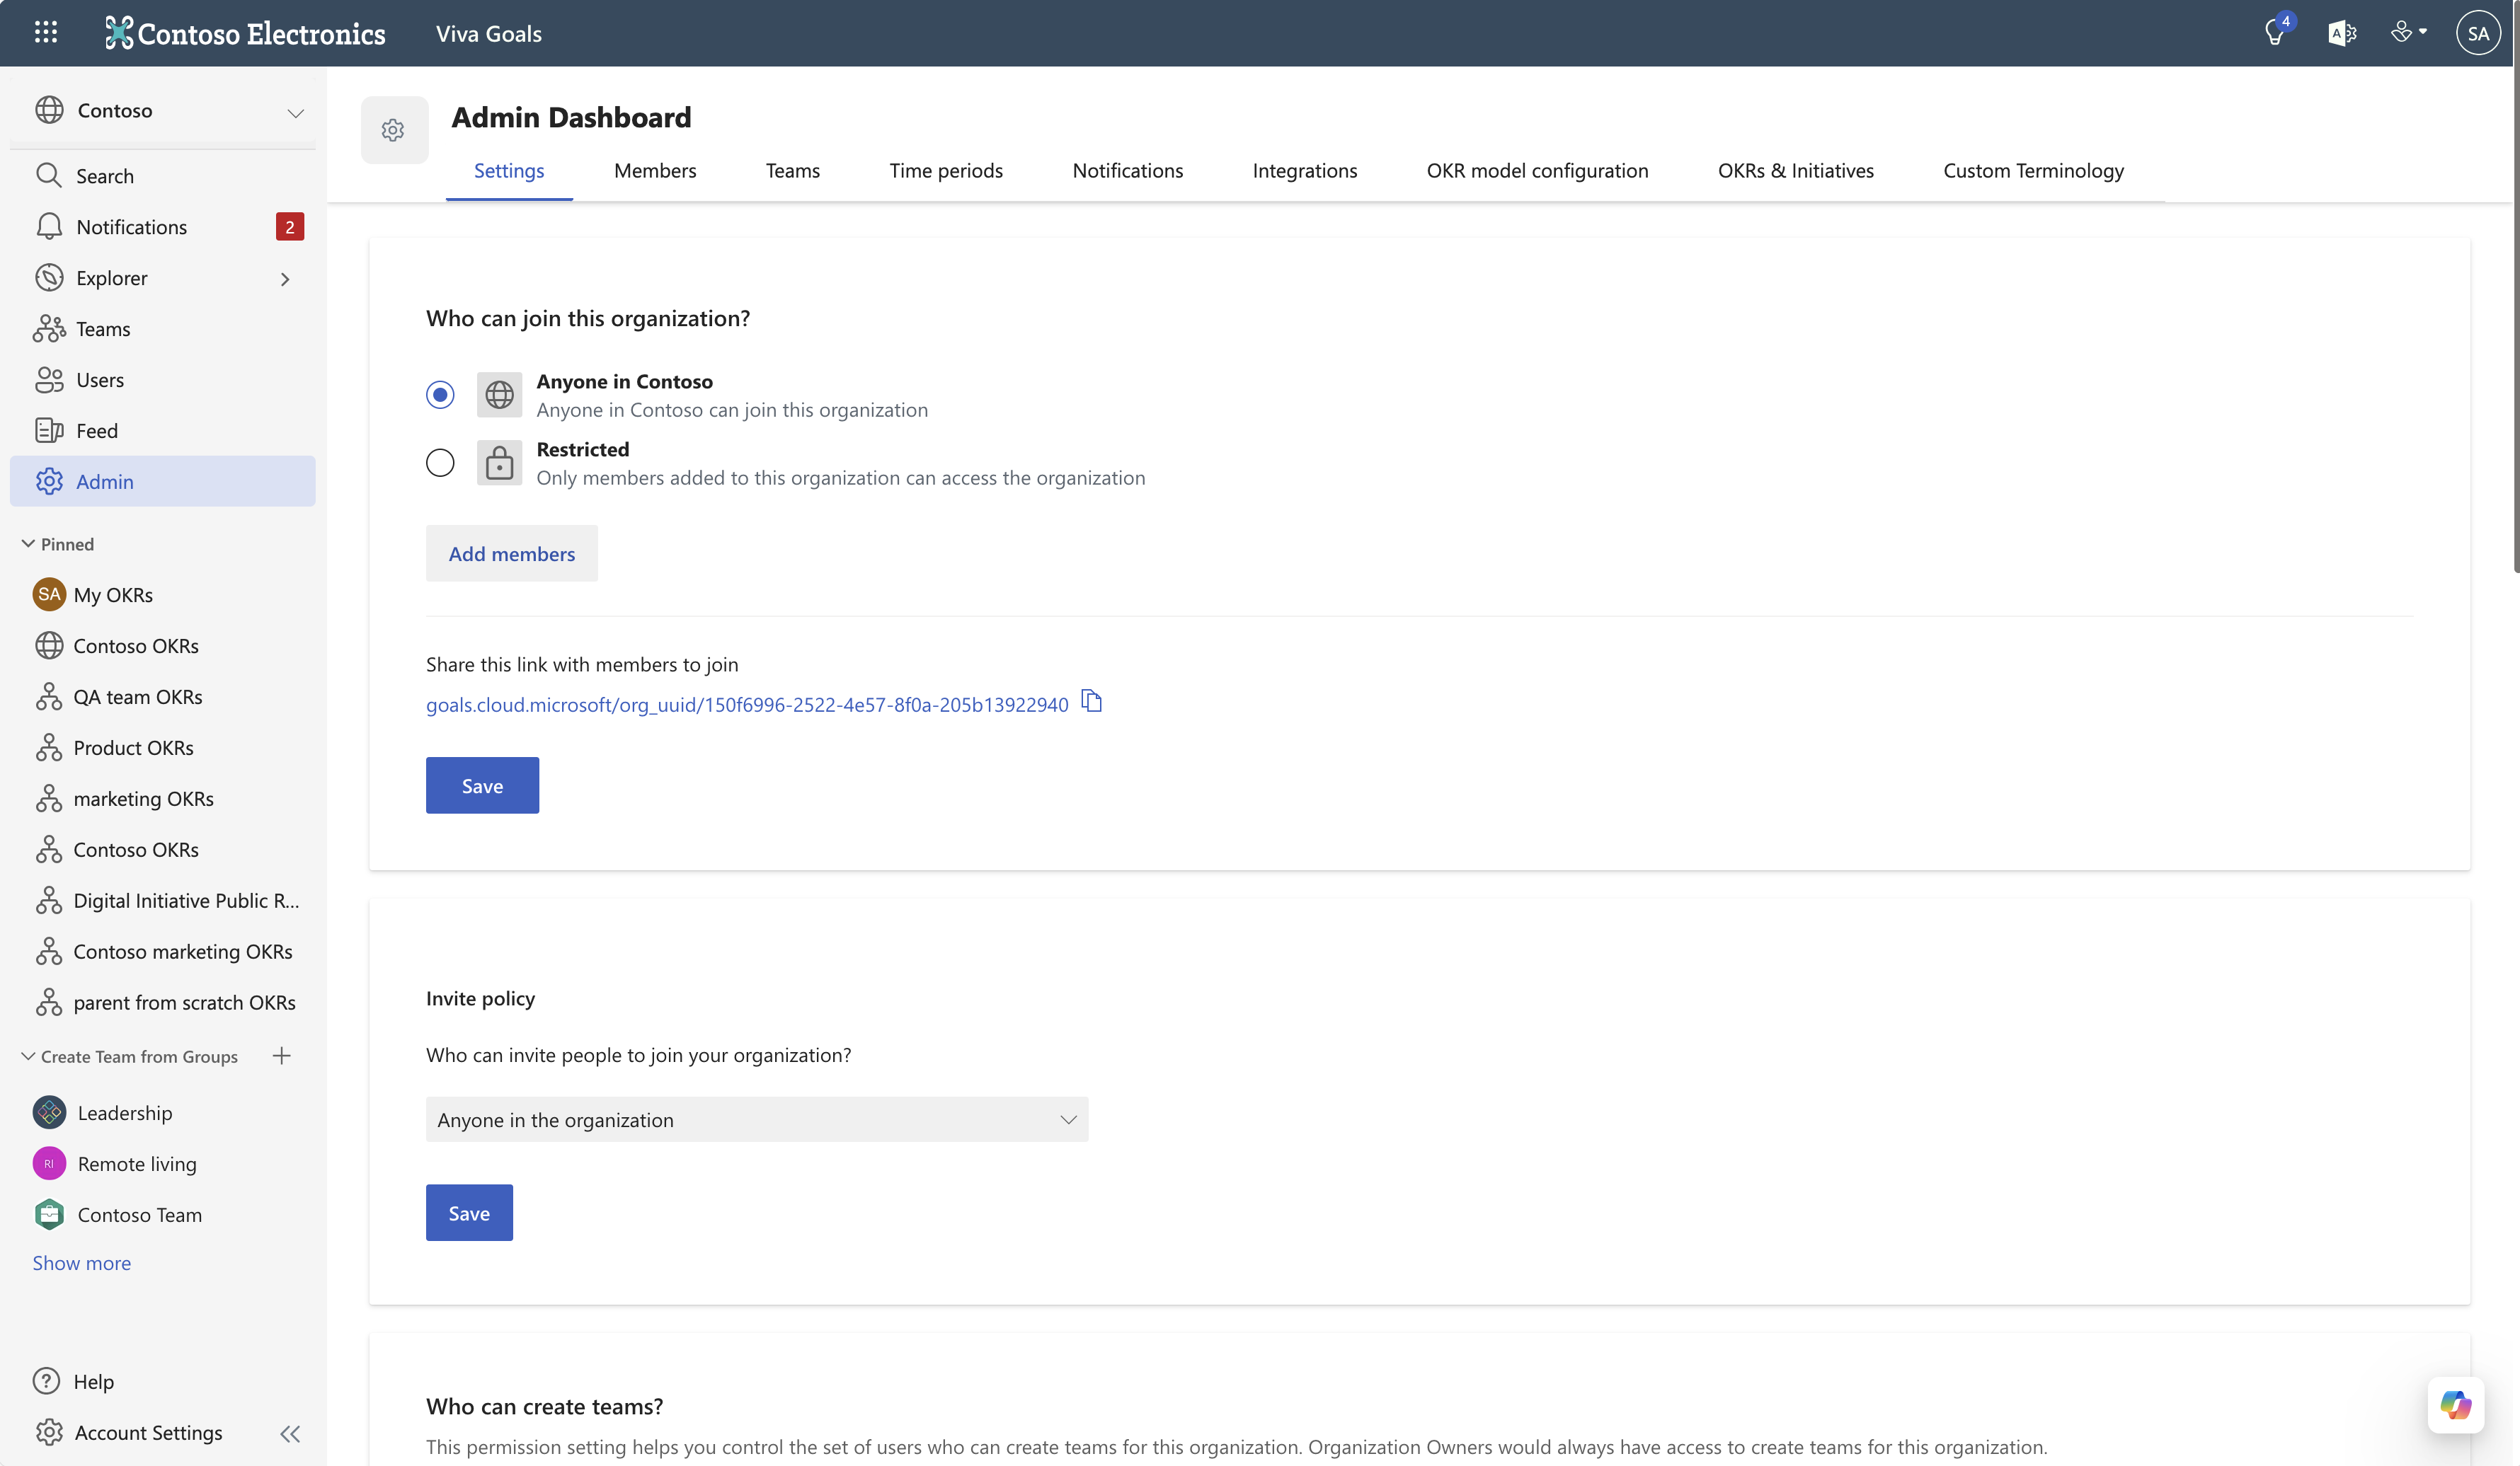Open the Custom Terminology tab
The width and height of the screenshot is (2520, 1466).
coord(2033,171)
